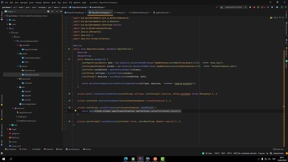
Task: Open Terminal tool window
Action: pyautogui.click(x=48, y=149)
